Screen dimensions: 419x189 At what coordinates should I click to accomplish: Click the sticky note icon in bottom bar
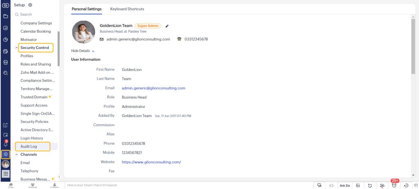tap(370, 185)
